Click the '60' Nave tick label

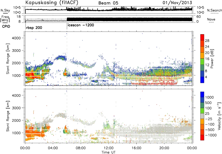click(199, 17)
